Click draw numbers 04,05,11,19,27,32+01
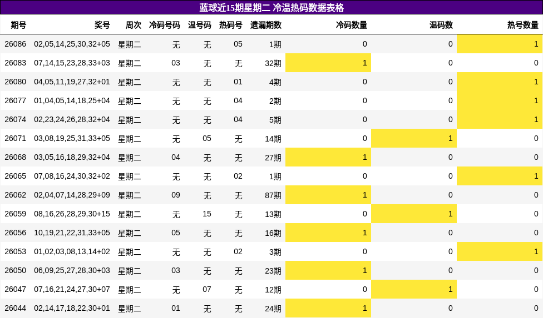Screen dimensions: 543x318 pyautogui.click(x=72, y=82)
